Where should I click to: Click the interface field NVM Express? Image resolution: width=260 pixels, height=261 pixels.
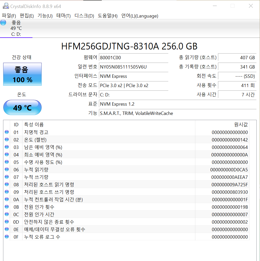click(133, 76)
